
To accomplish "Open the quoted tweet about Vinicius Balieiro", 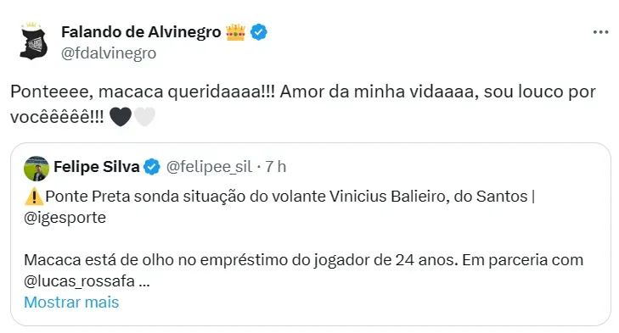I will (311, 235).
